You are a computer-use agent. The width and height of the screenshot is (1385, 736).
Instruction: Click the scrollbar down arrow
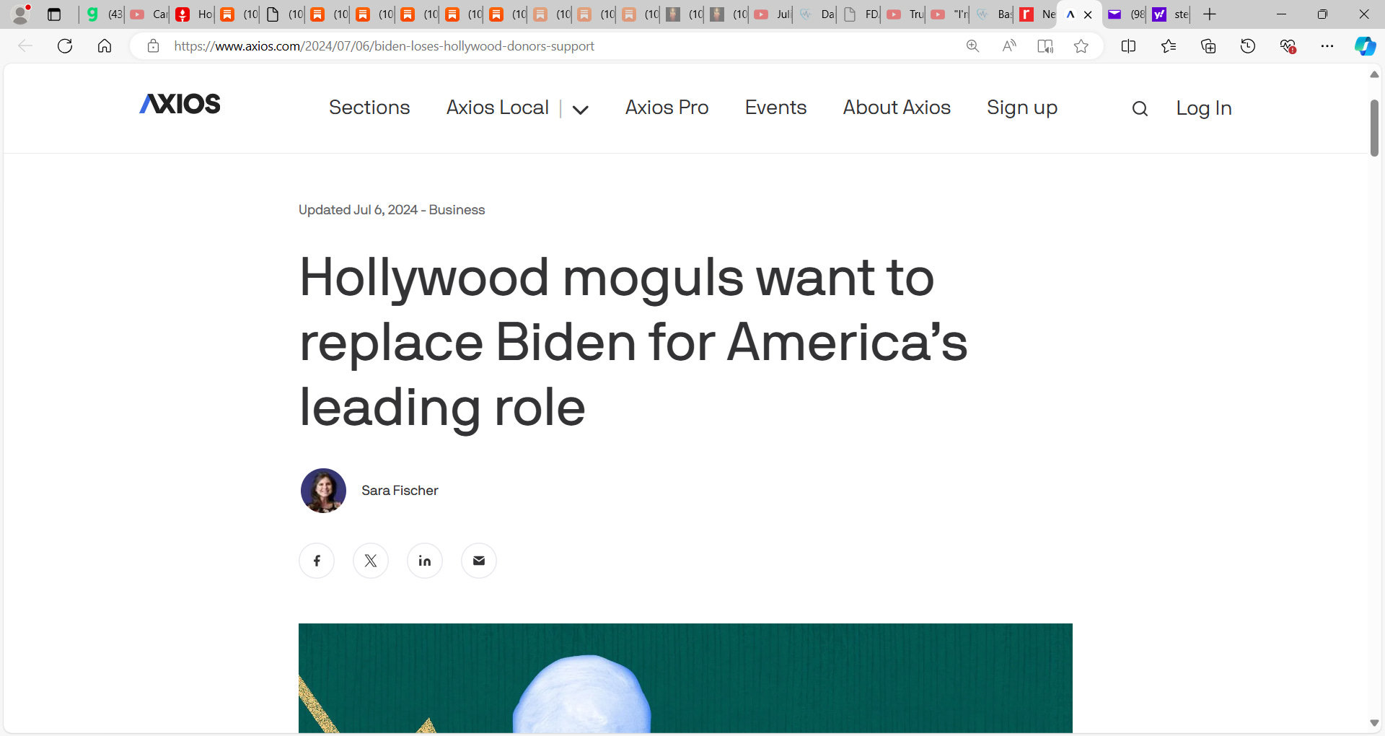coord(1374,723)
